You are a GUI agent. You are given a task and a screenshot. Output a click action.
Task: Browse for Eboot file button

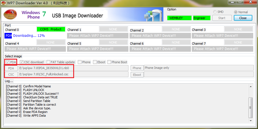coord(137,75)
